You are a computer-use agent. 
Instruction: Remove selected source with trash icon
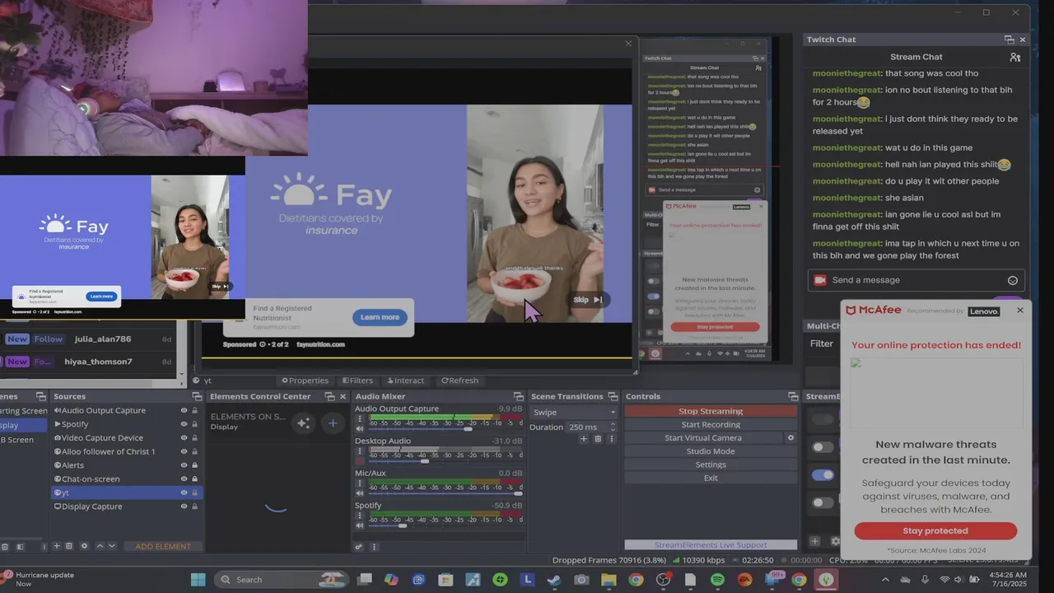(69, 546)
